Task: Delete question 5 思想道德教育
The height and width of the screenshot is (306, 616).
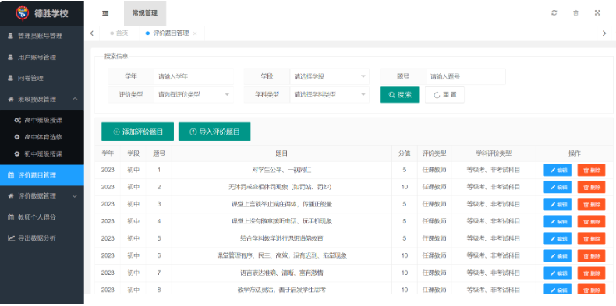Action: 591,238
